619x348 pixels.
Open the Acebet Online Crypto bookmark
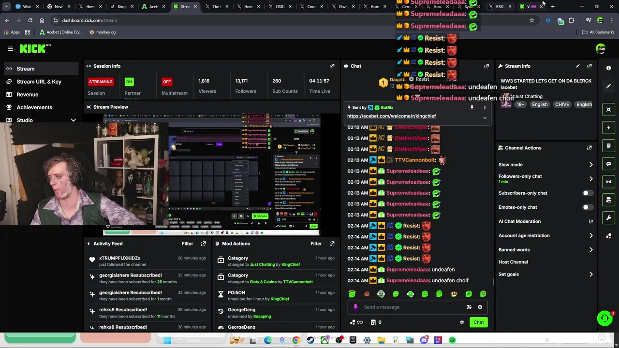61,32
